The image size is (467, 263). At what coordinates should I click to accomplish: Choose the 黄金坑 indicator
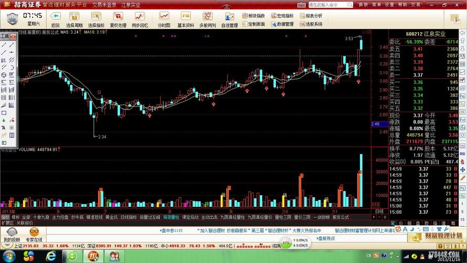111,217
